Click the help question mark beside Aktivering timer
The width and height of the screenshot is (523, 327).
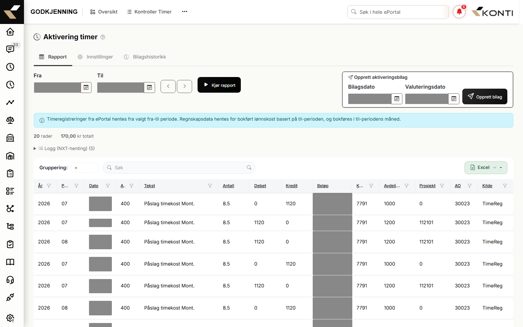click(103, 37)
